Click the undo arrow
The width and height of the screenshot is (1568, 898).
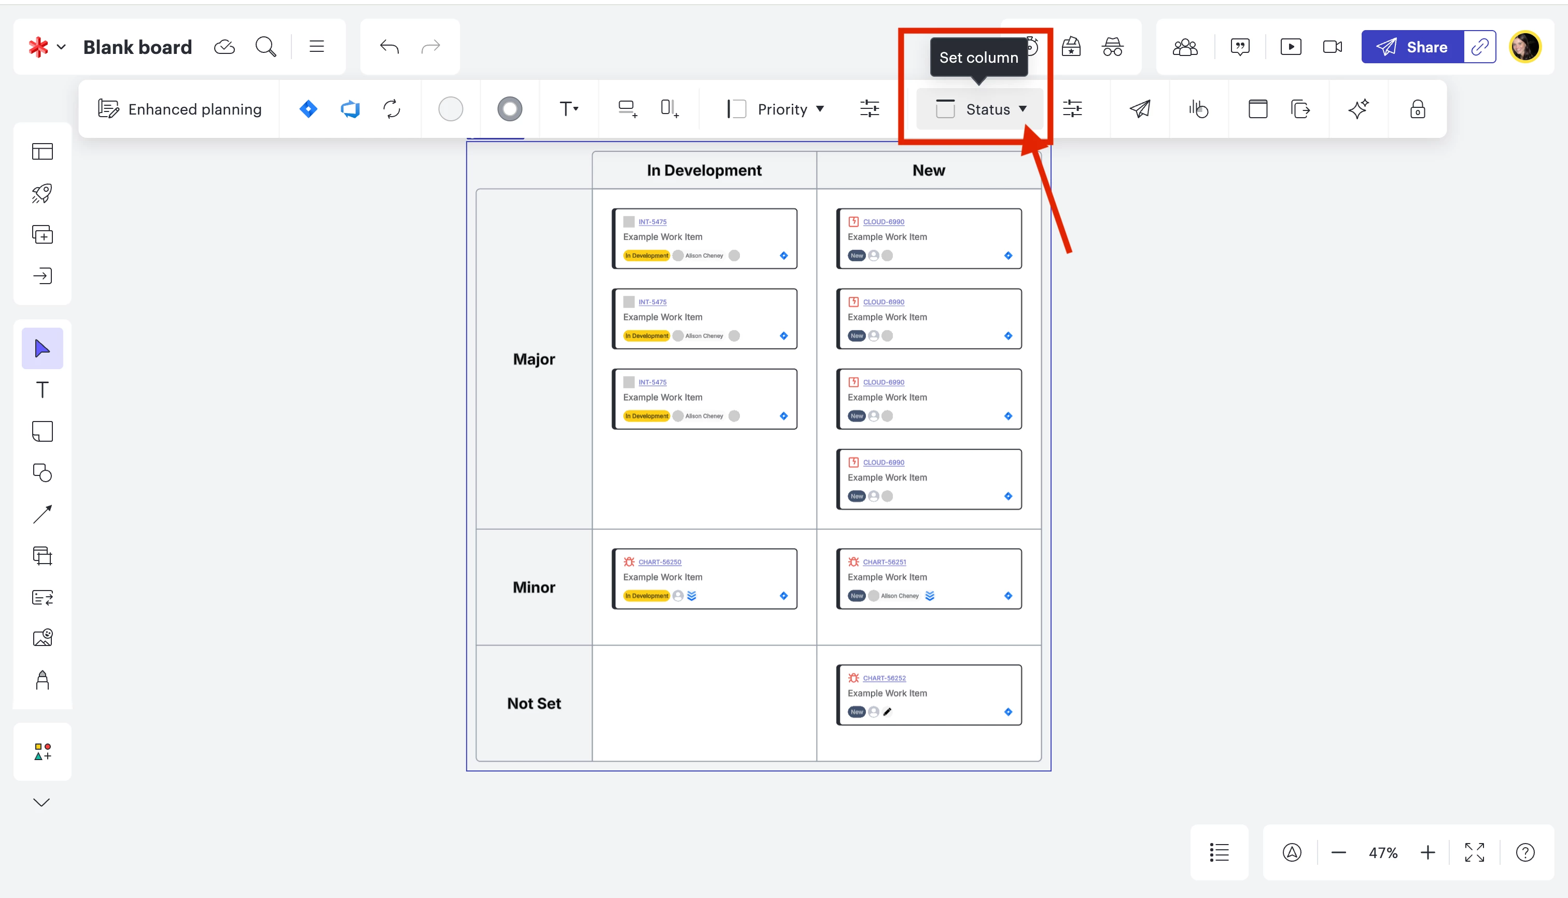pyautogui.click(x=389, y=47)
